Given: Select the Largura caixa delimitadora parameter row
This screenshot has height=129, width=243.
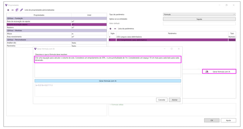Looking at the screenshot, I should tap(172, 37).
